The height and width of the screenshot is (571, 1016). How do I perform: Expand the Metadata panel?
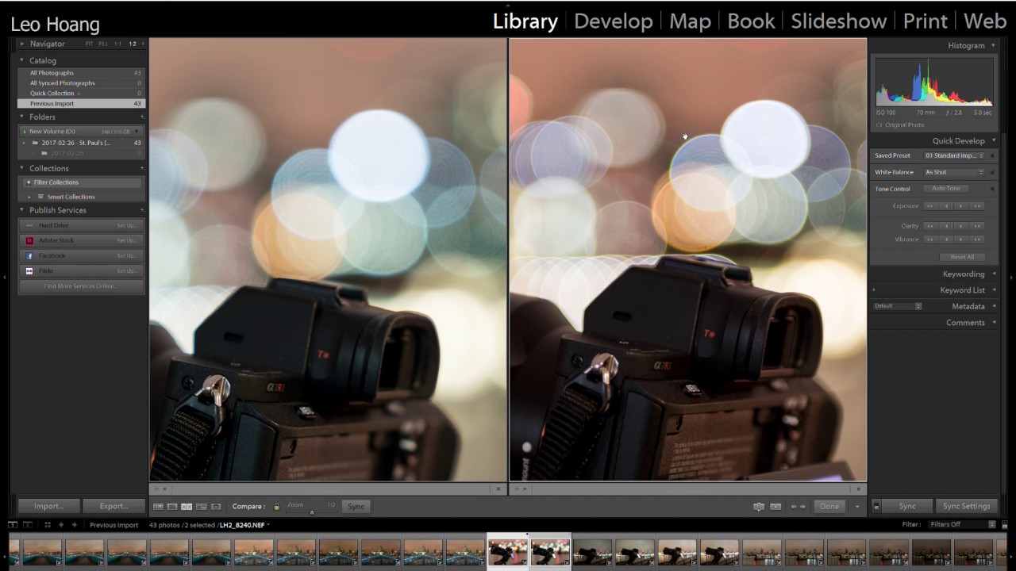pos(994,306)
